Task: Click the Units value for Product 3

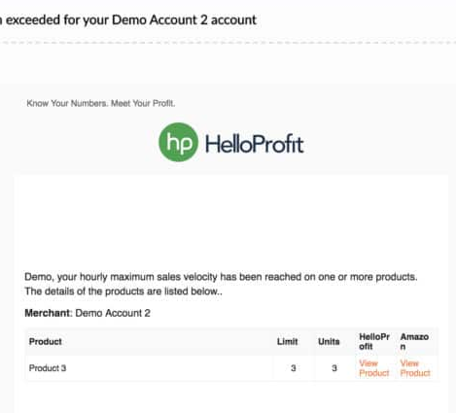Action: click(x=334, y=368)
